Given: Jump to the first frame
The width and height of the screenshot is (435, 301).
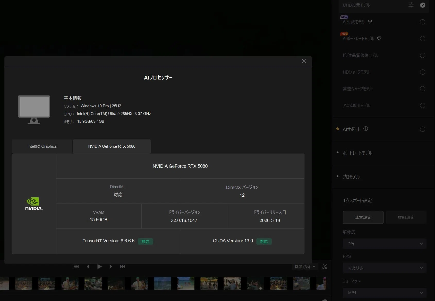Looking at the screenshot, I should 76,267.
